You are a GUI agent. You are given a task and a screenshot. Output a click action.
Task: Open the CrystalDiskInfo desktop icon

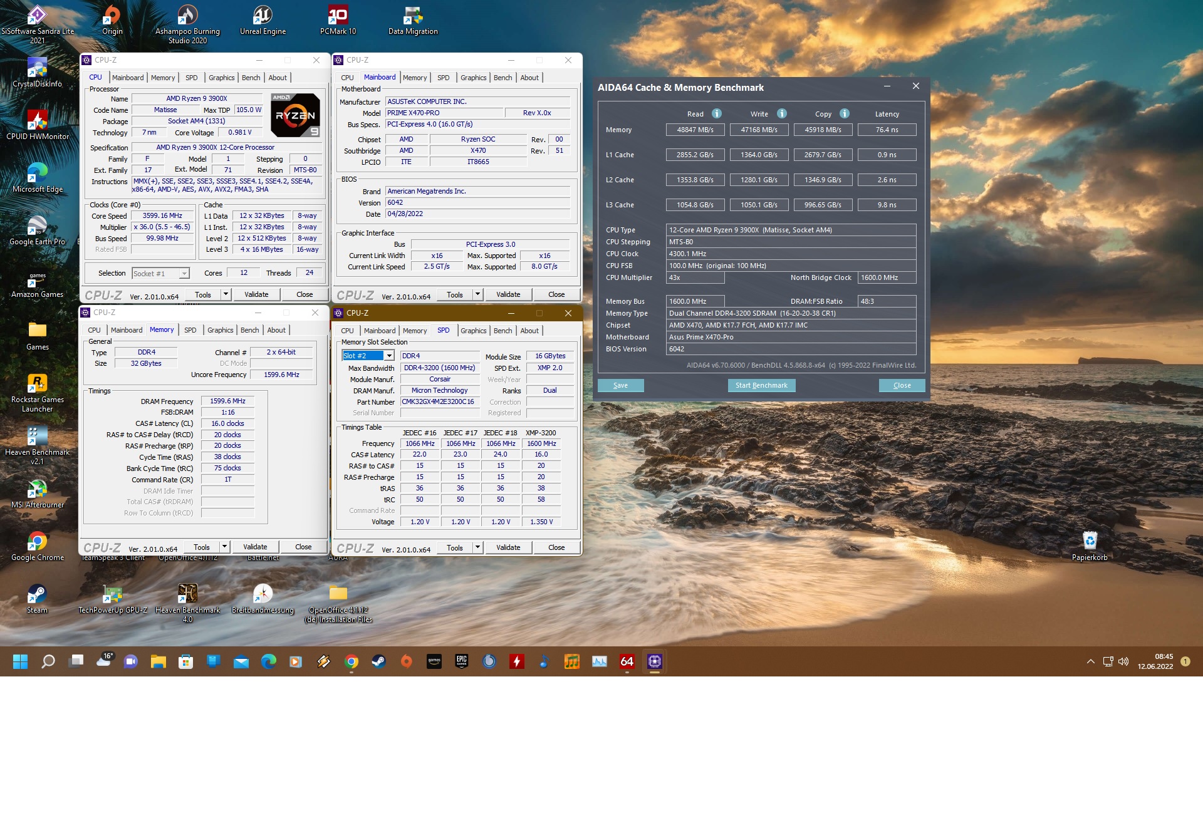[x=37, y=73]
